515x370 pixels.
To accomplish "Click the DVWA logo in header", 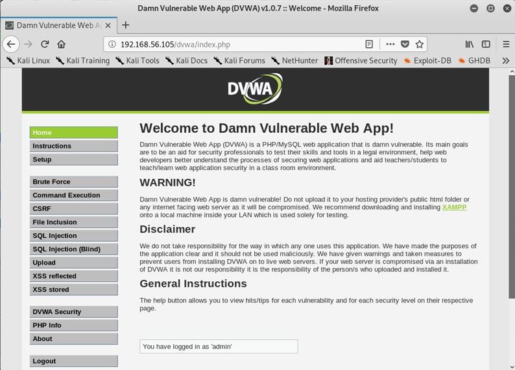I will click(255, 89).
